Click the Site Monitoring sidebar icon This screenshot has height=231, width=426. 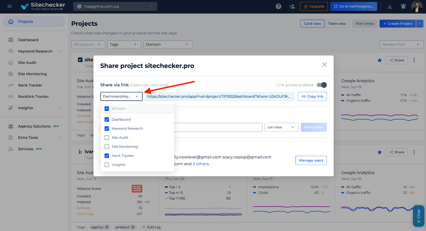coord(11,74)
